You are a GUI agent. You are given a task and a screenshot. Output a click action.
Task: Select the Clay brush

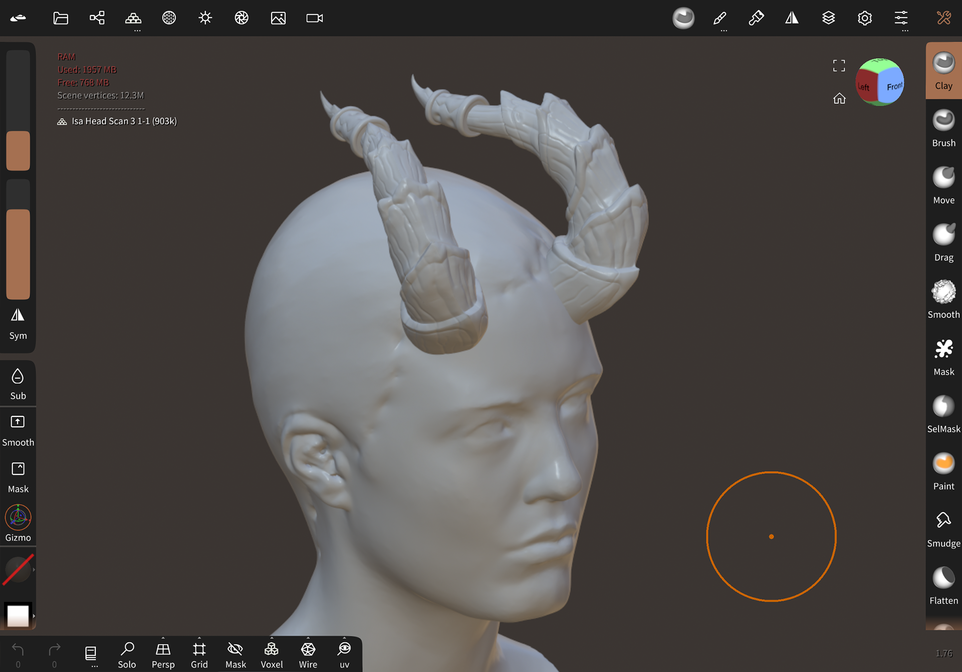pyautogui.click(x=943, y=70)
